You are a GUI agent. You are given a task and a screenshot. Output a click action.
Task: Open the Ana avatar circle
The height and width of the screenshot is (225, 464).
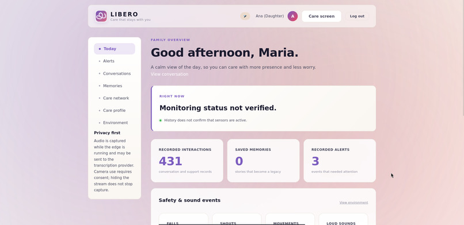click(292, 16)
